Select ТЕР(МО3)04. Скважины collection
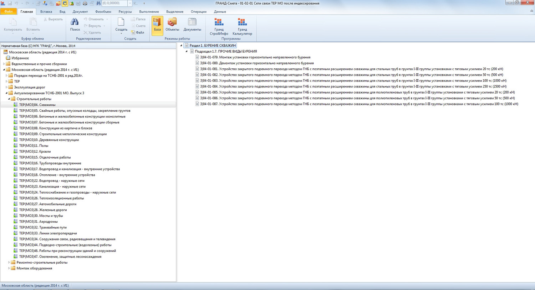The height and width of the screenshot is (290, 535). 37,105
